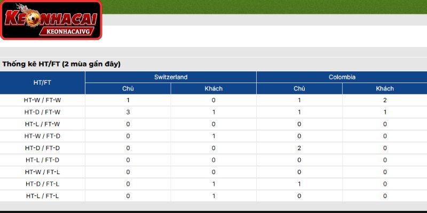Click Switzerland's Khách subheader
This screenshot has height=213, width=427.
pos(213,88)
